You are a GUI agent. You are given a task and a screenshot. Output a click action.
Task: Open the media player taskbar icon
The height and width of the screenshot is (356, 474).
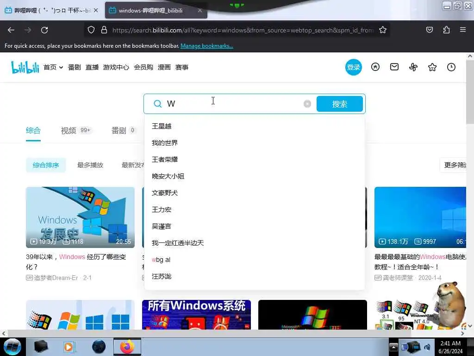click(x=69, y=347)
